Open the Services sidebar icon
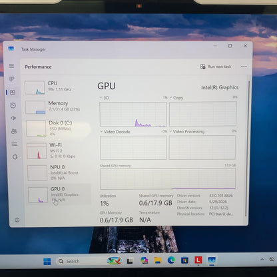 [x=15, y=157]
